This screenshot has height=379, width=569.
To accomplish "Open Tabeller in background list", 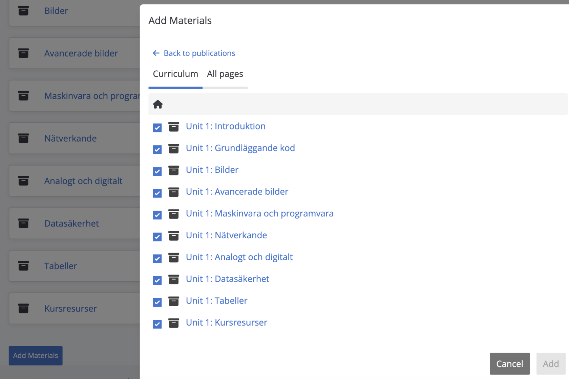I will (61, 266).
